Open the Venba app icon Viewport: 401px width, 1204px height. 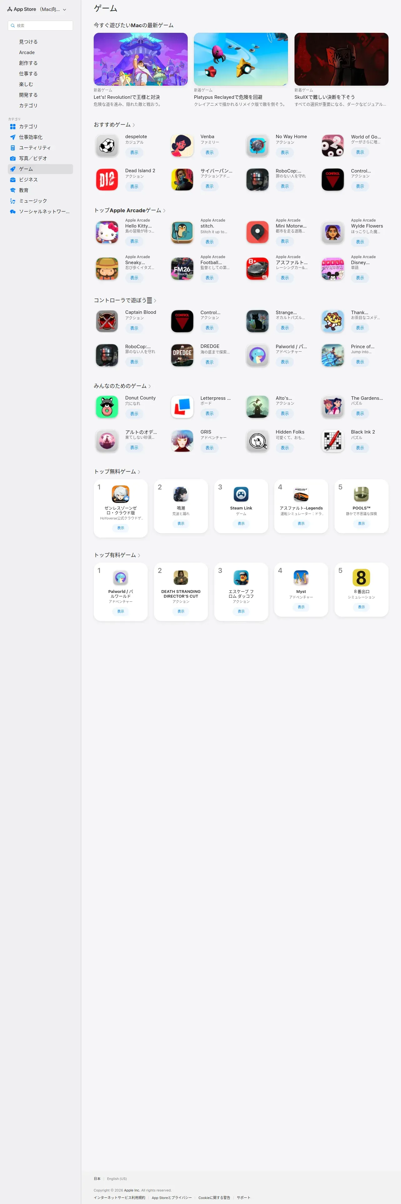coord(182,146)
